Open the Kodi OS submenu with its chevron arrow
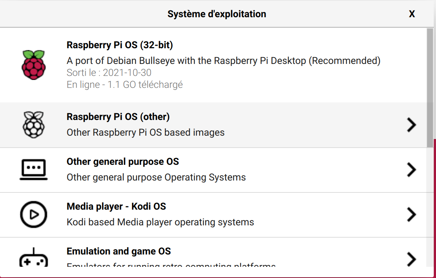The image size is (436, 278). pyautogui.click(x=412, y=215)
